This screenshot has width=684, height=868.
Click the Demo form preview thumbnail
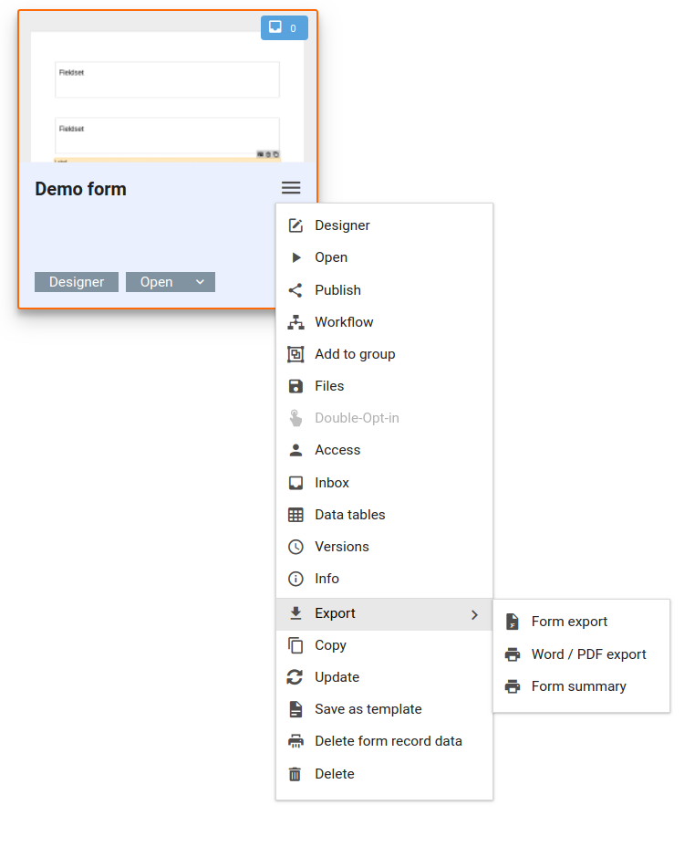(x=167, y=98)
